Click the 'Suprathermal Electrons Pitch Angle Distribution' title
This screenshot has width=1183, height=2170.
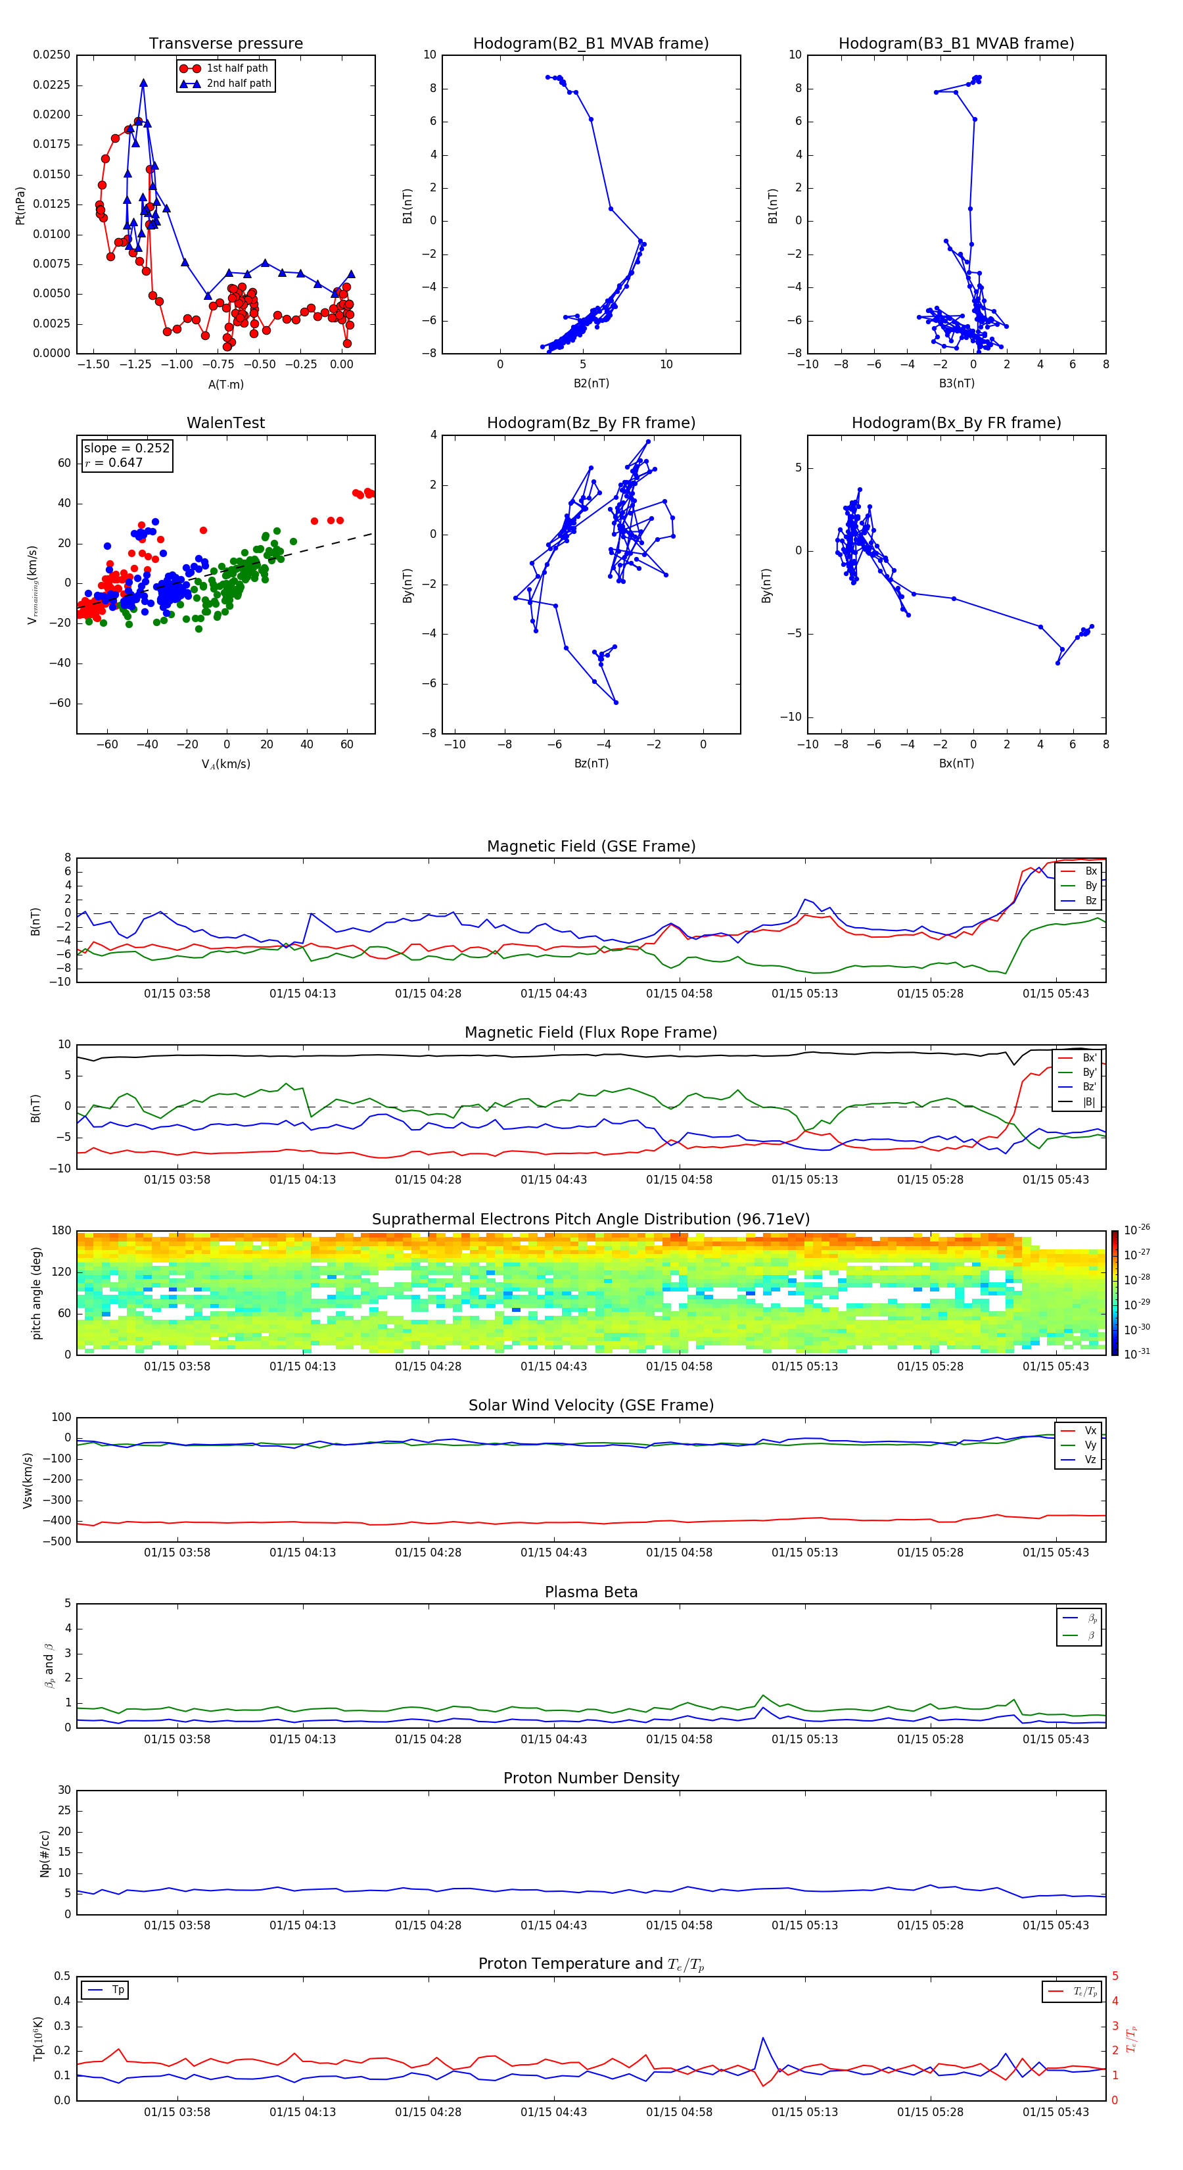pos(591,1220)
